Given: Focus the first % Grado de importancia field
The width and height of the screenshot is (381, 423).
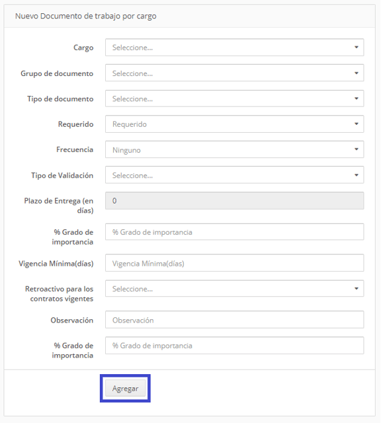Looking at the screenshot, I should [x=234, y=232].
